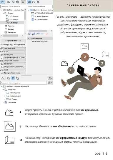Select the '- Обкладинка' layout
This screenshot has width=113, height=160.
click(13, 93)
